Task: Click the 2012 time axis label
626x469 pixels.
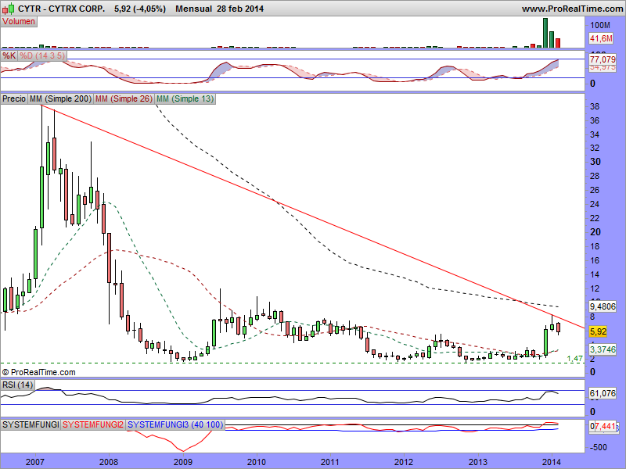Action: [x=404, y=462]
